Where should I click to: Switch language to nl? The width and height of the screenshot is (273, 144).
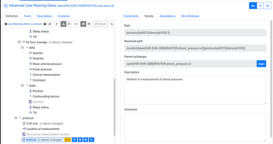(x=260, y=6)
